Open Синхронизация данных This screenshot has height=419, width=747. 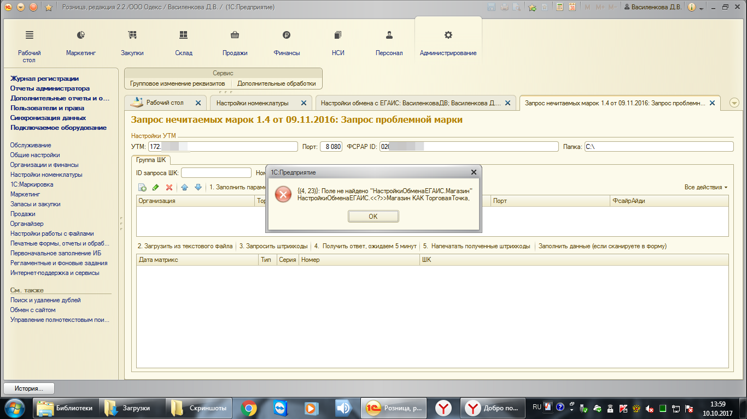click(48, 118)
